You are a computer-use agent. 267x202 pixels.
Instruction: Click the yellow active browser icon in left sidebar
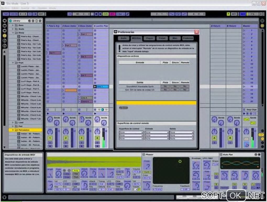(5, 35)
